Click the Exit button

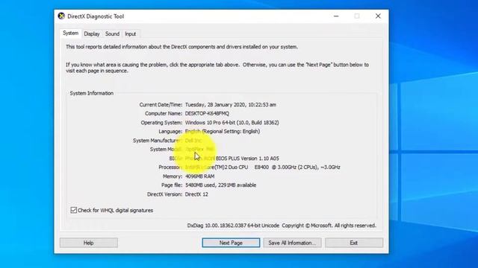pyautogui.click(x=354, y=243)
